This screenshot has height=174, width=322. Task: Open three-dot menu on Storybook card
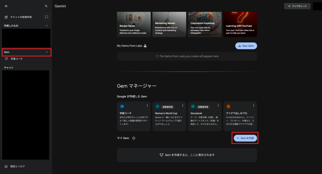[218, 106]
